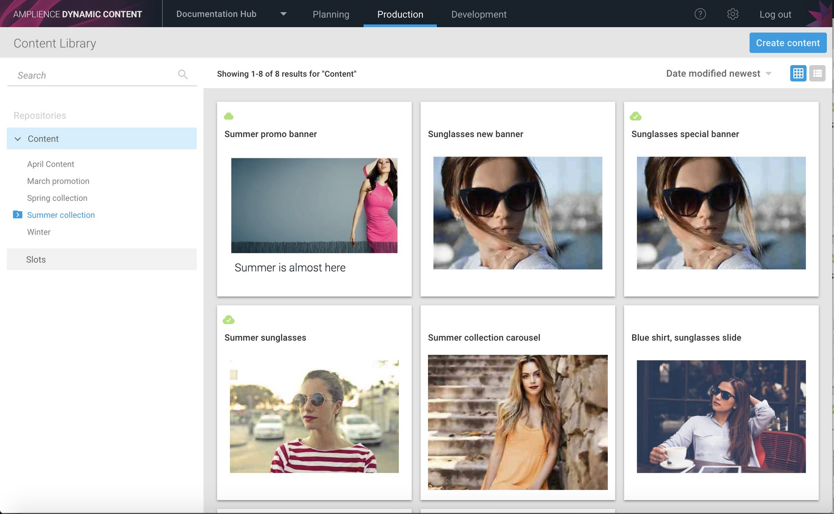Open Sunglasses special banner thumbnail image
The height and width of the screenshot is (514, 834).
[721, 213]
